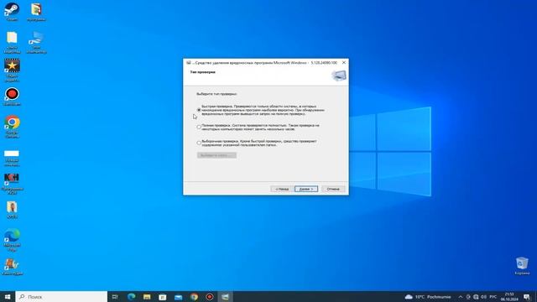Open the archive folder desktop icon beside Steam
537x302 pixels.
pyautogui.click(x=36, y=12)
